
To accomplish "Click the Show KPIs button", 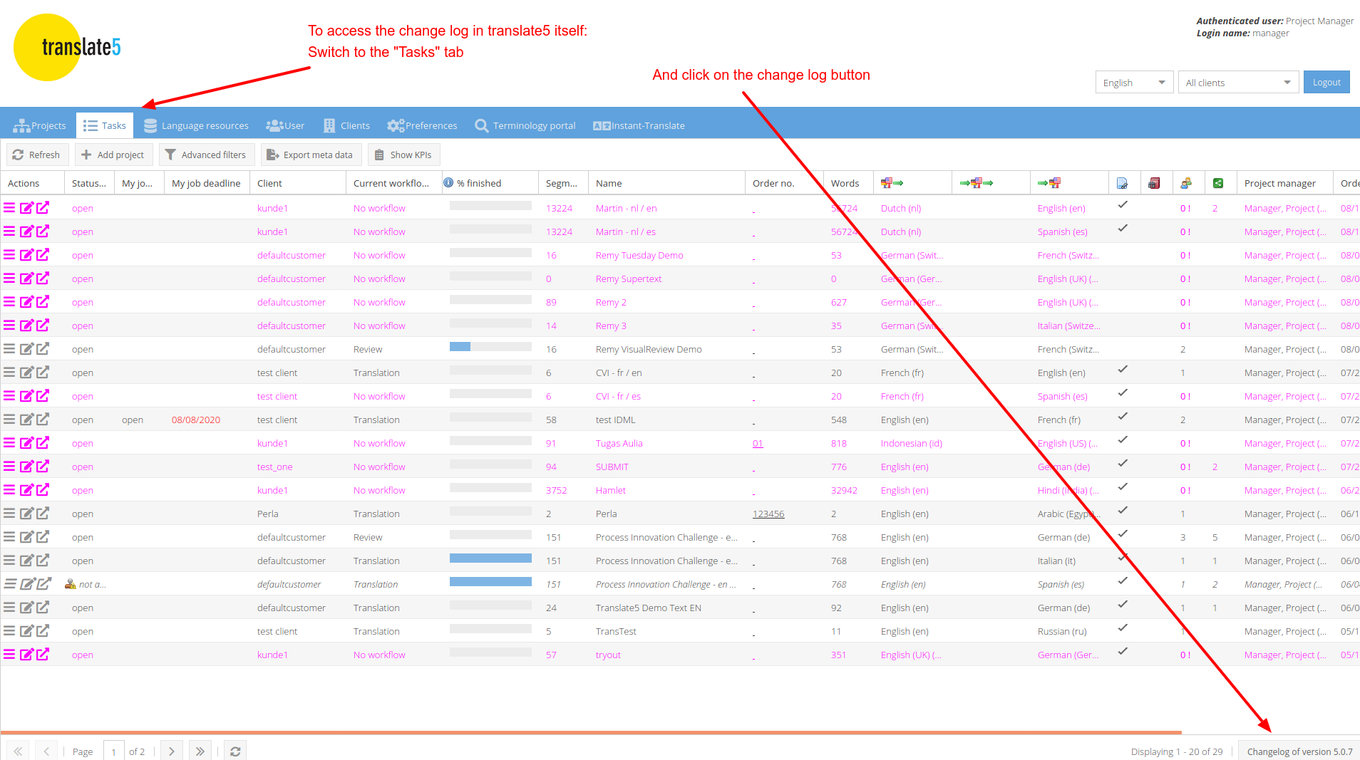I will [404, 155].
